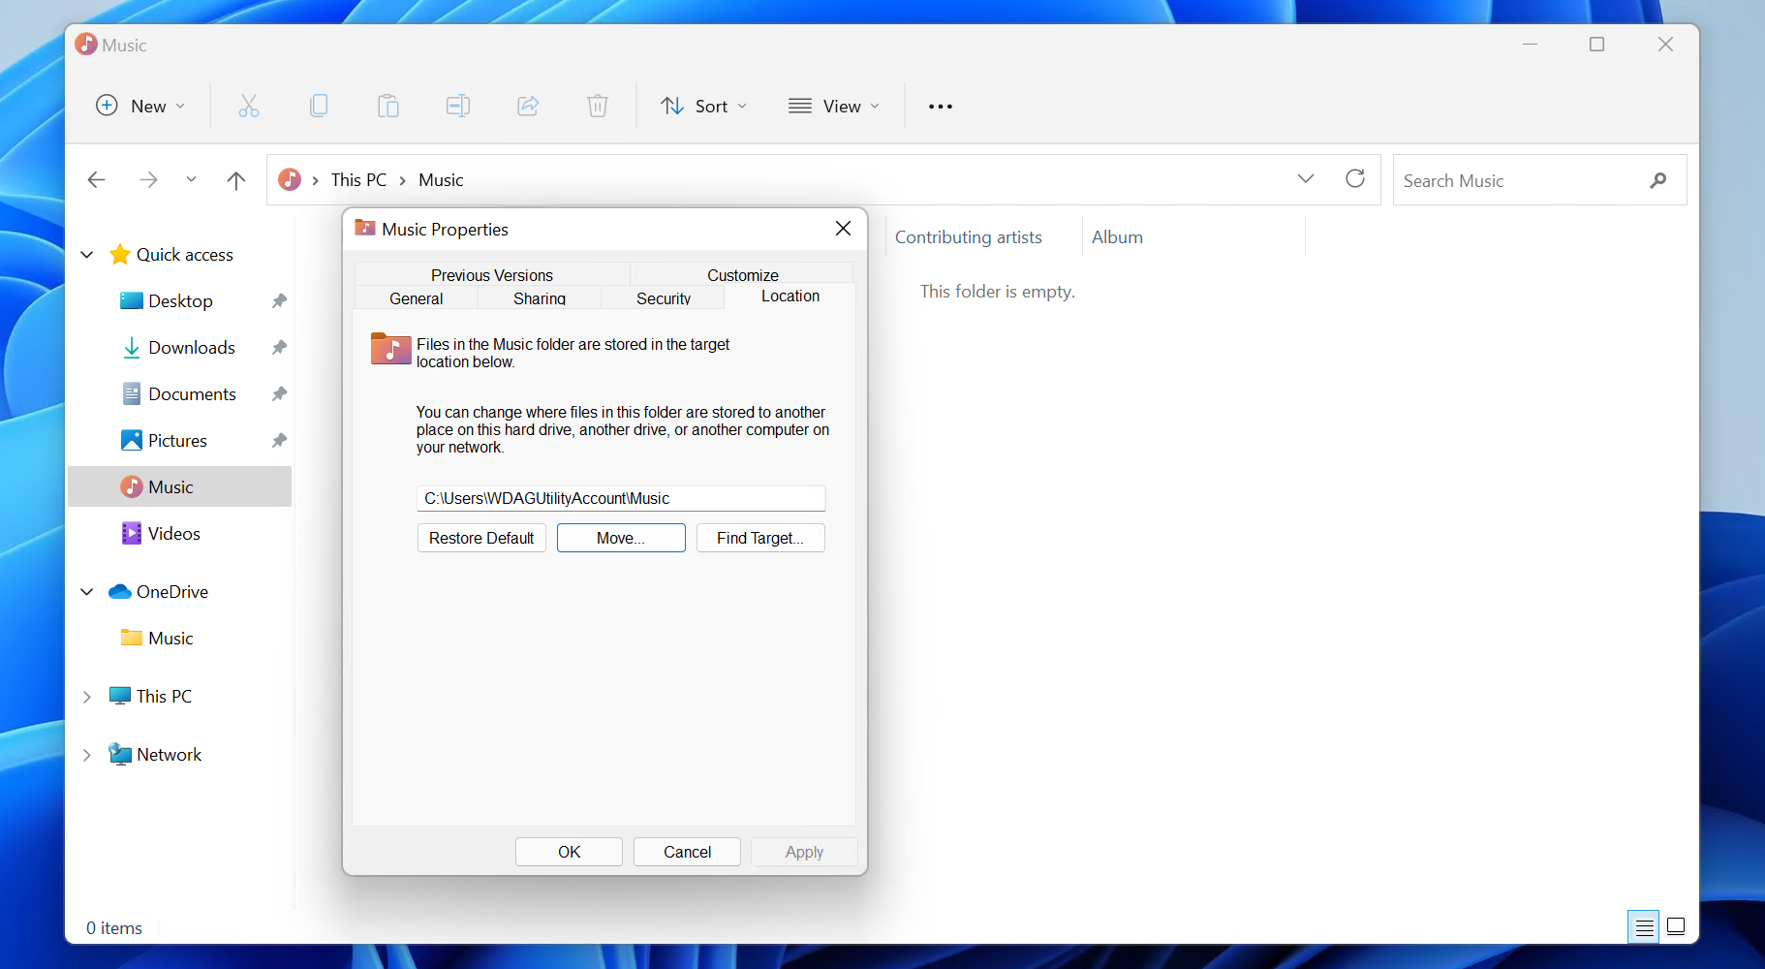Click the Paste clipboard icon
The width and height of the screenshot is (1765, 969).
(x=388, y=107)
